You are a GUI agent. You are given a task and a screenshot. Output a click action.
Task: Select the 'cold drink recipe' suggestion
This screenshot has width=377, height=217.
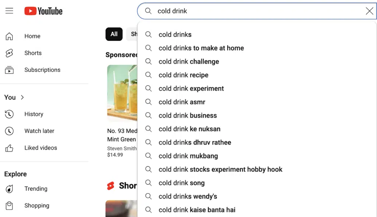click(183, 75)
